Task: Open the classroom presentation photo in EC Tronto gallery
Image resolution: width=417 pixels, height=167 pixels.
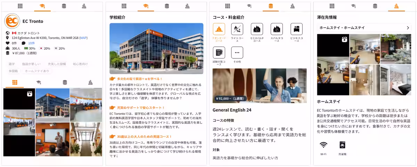Action: click(x=52, y=140)
